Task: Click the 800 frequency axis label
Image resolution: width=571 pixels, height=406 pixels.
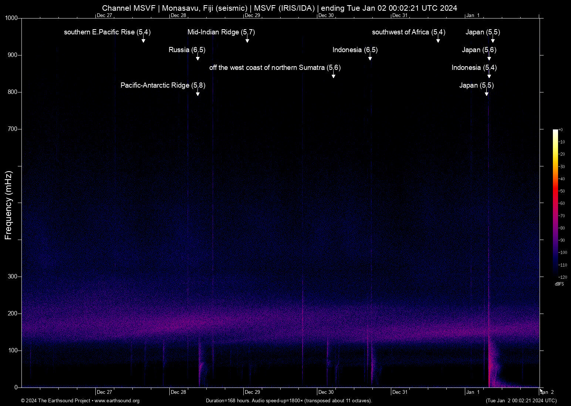Action: pos(13,92)
